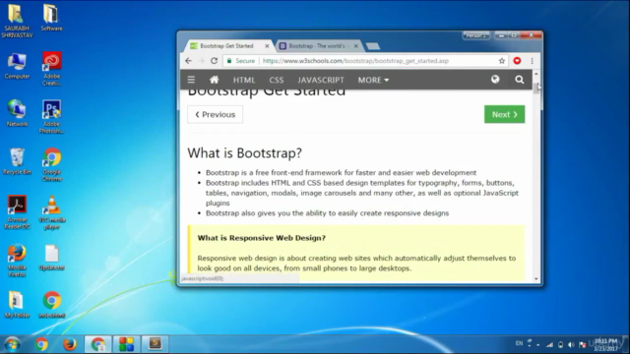Open the SAURABH SHRIVASTAV desktop folder

[17, 21]
